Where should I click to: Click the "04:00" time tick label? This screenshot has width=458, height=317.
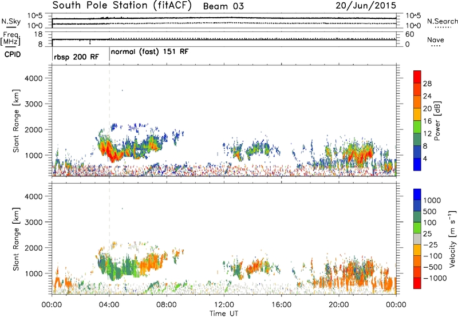click(x=109, y=305)
